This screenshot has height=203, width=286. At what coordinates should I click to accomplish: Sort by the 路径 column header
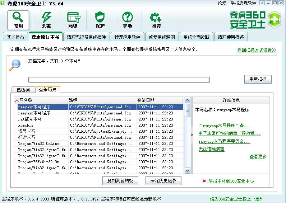(102, 100)
